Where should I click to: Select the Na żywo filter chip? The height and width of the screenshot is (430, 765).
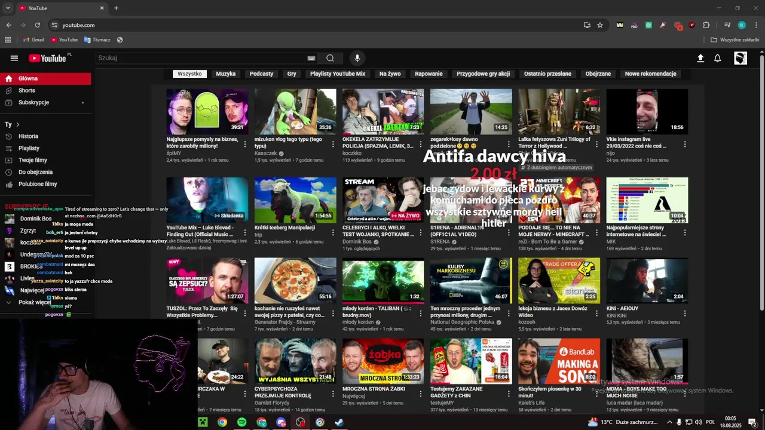pos(390,73)
